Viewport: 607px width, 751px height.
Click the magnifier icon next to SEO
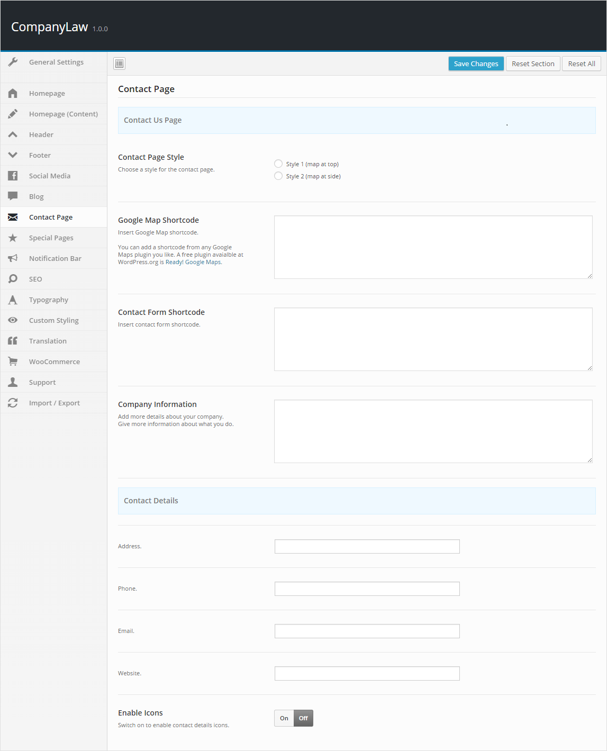tap(13, 279)
